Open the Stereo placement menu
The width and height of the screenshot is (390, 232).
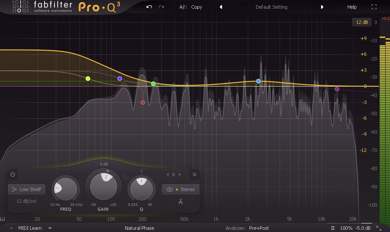tap(181, 189)
